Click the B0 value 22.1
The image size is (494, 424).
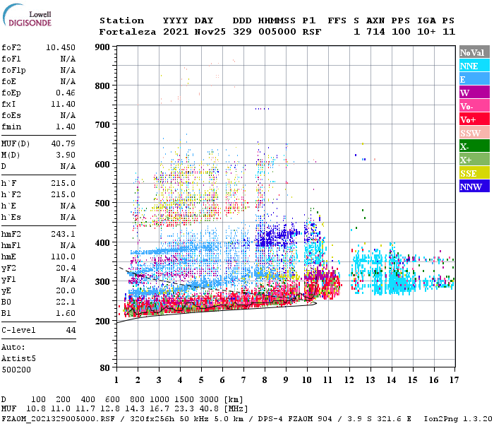(x=66, y=302)
